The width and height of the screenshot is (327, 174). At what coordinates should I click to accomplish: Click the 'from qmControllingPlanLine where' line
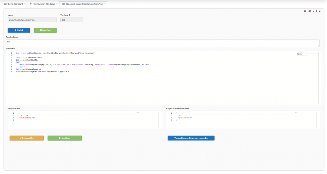click(x=42, y=71)
